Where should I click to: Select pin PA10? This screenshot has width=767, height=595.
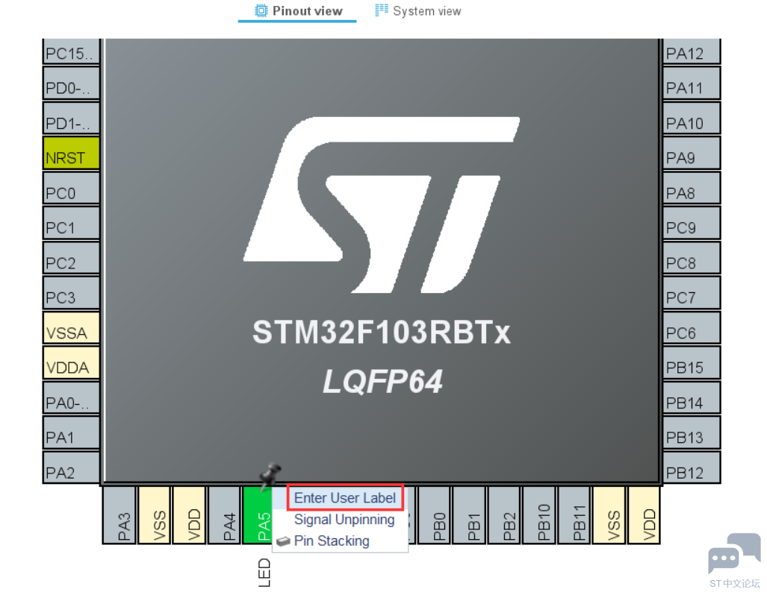(691, 122)
